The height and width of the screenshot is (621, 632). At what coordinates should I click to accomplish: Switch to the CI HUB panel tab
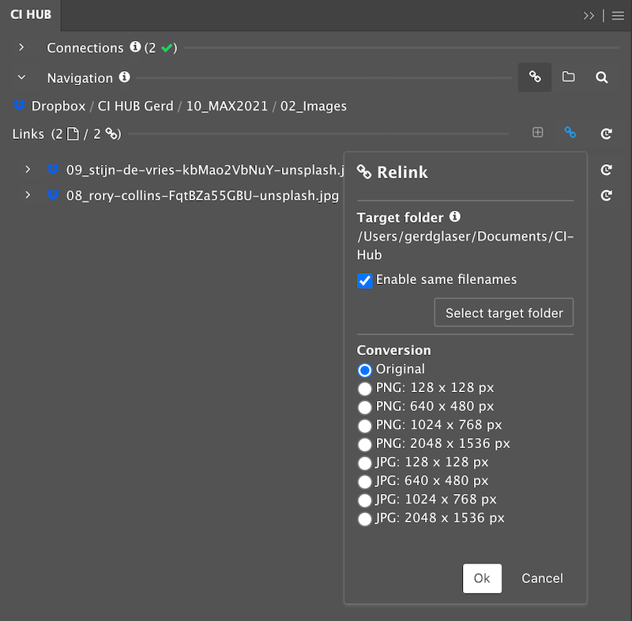click(x=31, y=15)
